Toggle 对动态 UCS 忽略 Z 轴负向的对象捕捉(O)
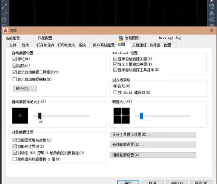The width and height of the screenshot is (217, 184). point(15,153)
